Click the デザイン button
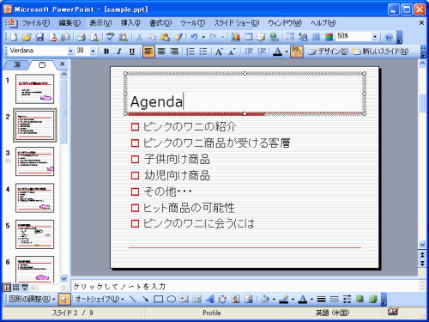Viewport: 429px width, 322px height. (329, 52)
